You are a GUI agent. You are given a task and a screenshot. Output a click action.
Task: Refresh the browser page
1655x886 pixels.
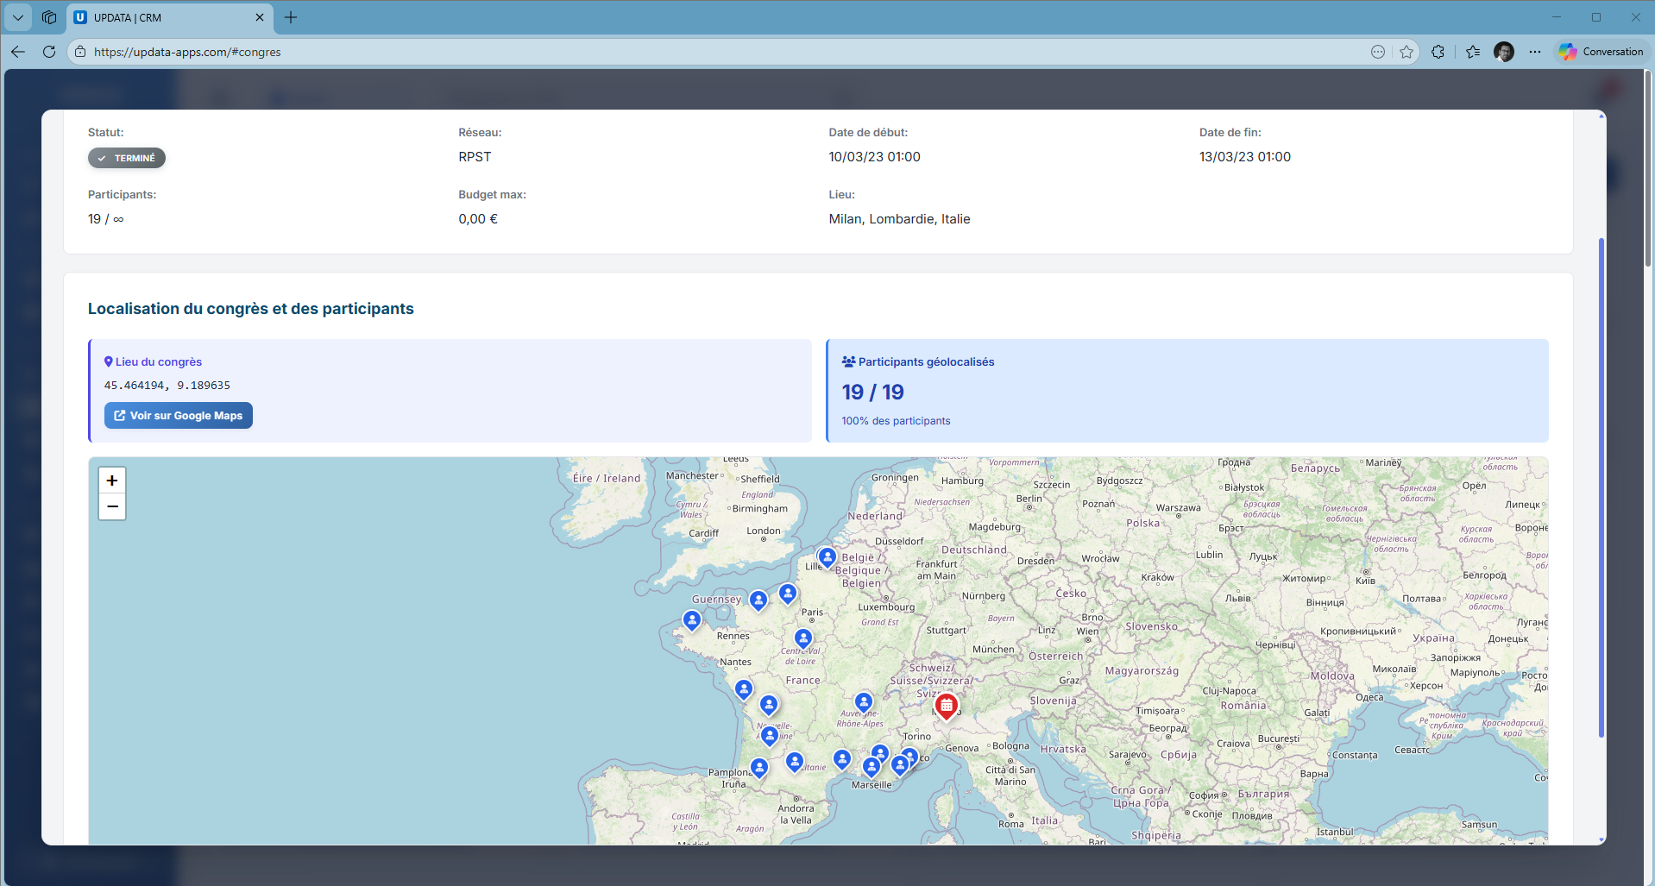49,52
